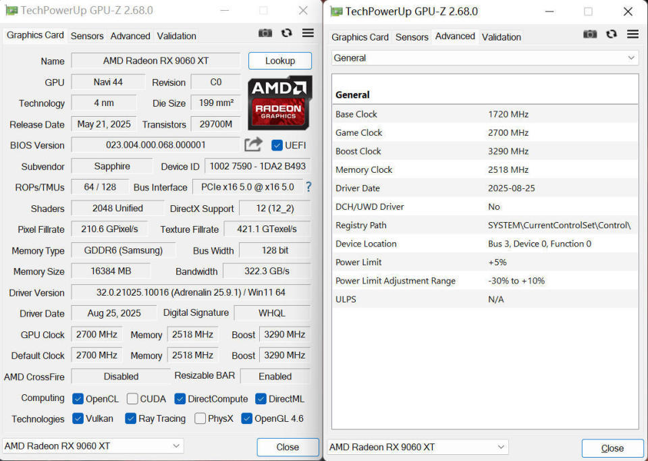Select the DCH/UWD Driver row

(485, 207)
